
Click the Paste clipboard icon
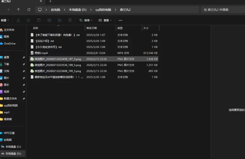[39, 20]
